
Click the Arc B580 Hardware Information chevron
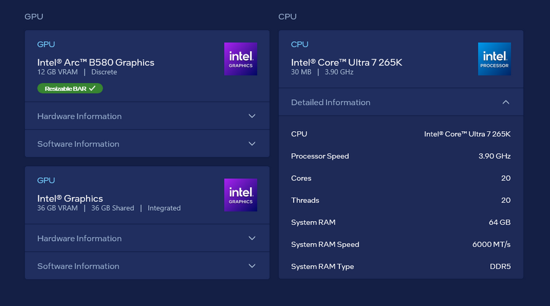(252, 116)
